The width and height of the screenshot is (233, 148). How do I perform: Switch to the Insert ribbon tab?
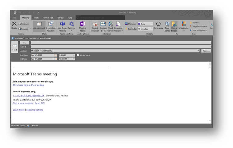point(36,18)
